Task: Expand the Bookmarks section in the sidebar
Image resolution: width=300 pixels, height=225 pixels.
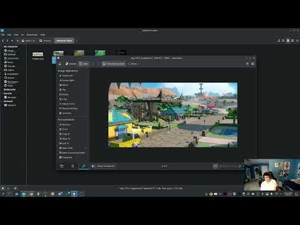Action: 9,89
